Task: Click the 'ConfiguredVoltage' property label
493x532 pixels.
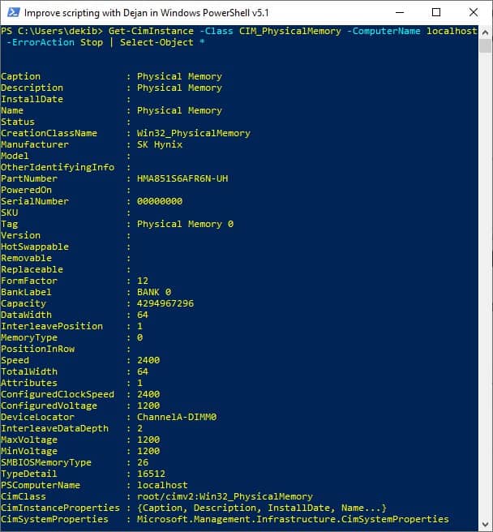Action: coord(49,405)
